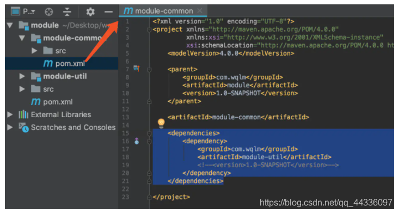This screenshot has width=398, height=213.
Task: Collapse the dependency fold on line 16
Action: point(149,142)
